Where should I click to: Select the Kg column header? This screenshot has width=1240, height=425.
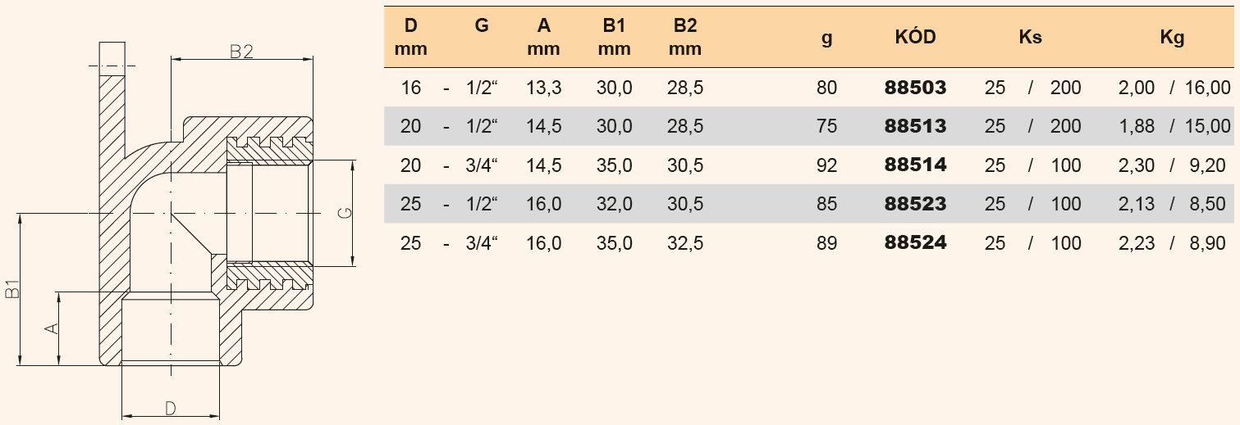pos(1173,38)
